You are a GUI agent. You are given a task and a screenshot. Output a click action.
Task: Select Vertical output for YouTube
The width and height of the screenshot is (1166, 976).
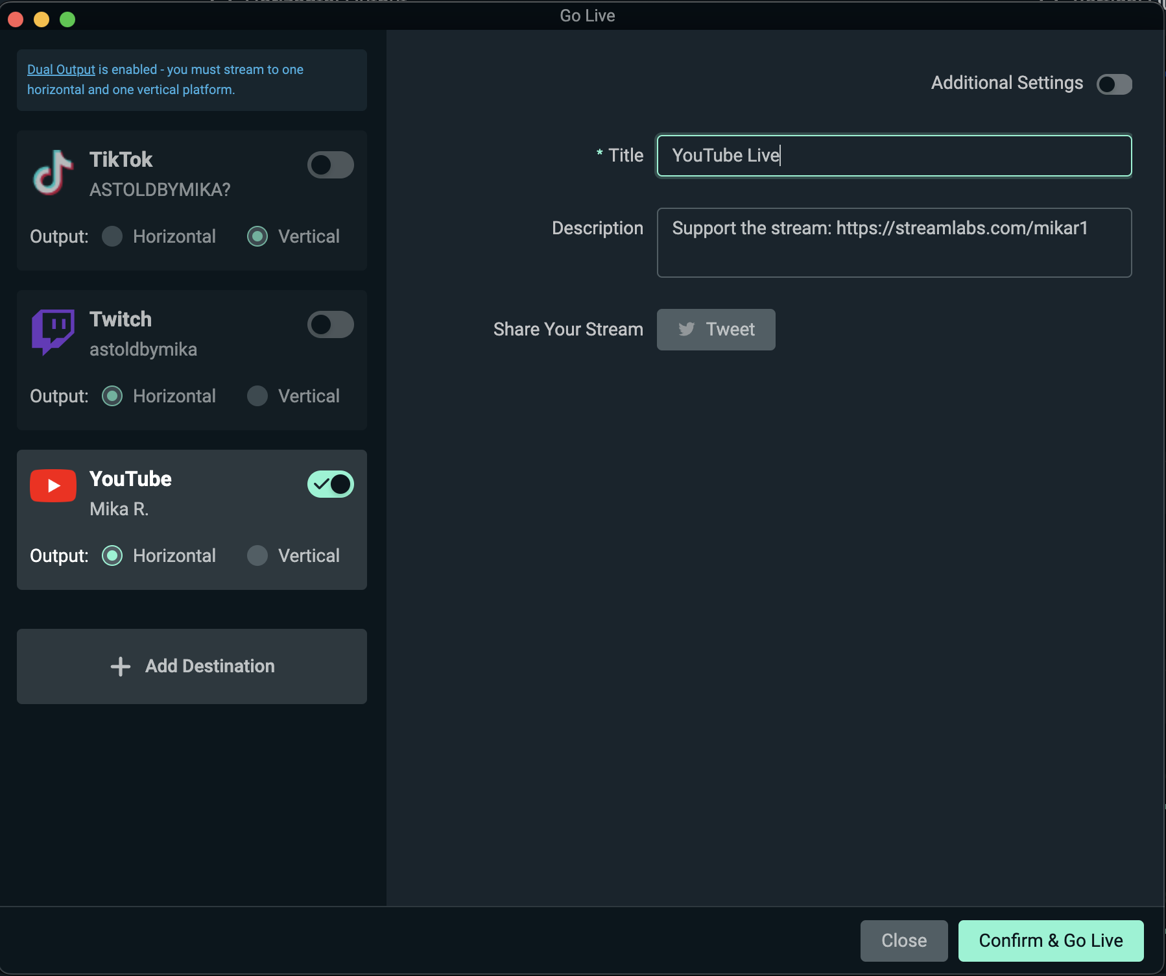pyautogui.click(x=257, y=555)
